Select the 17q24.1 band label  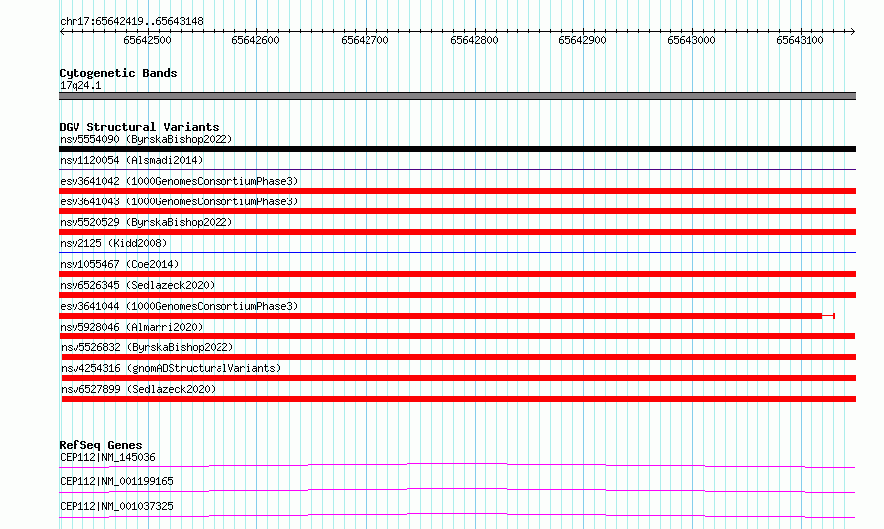80,85
